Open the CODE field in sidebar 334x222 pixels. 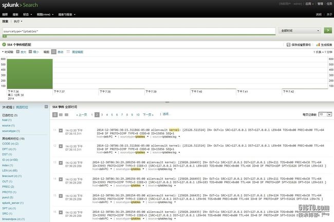(x=10, y=144)
